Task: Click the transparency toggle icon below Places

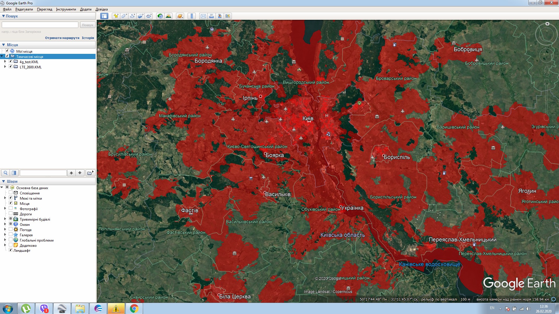Action: pos(14,173)
